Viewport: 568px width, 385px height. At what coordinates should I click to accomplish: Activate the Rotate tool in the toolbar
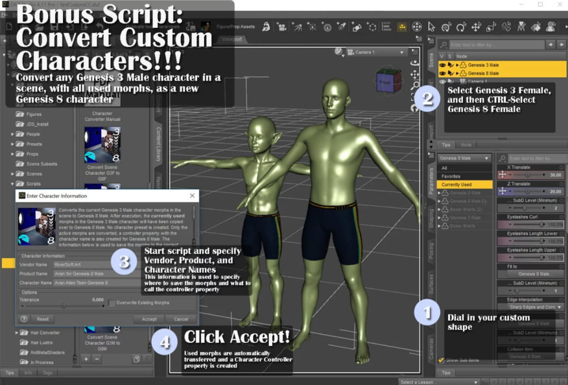461,26
